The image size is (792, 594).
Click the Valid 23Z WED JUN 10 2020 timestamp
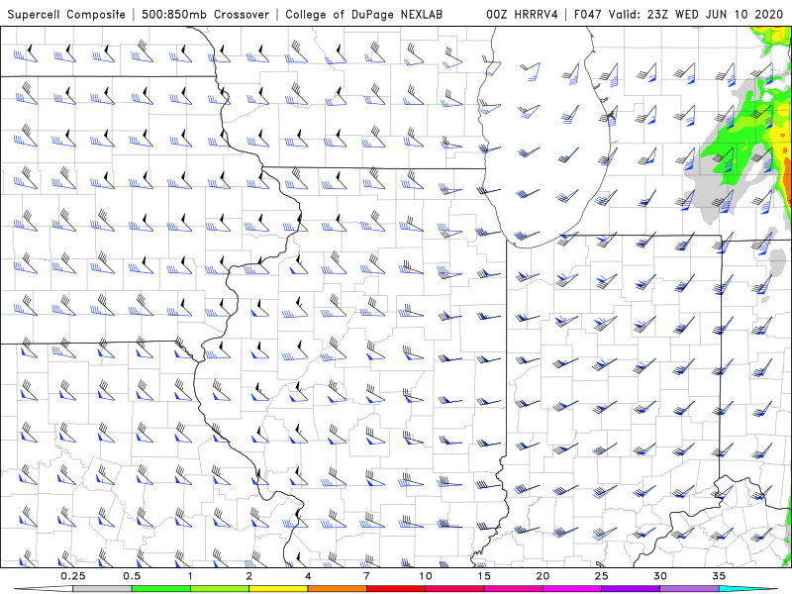click(x=696, y=15)
